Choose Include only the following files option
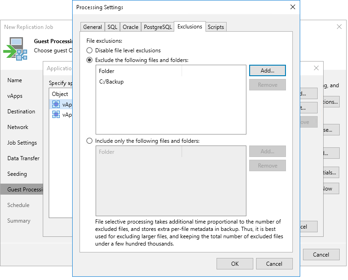This screenshot has width=348, height=280. (90, 141)
